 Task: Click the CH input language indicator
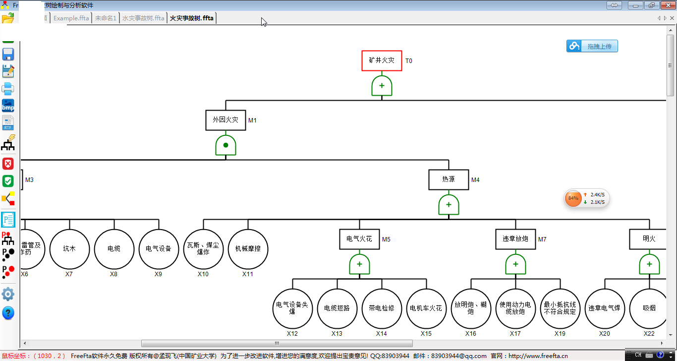pos(638,355)
